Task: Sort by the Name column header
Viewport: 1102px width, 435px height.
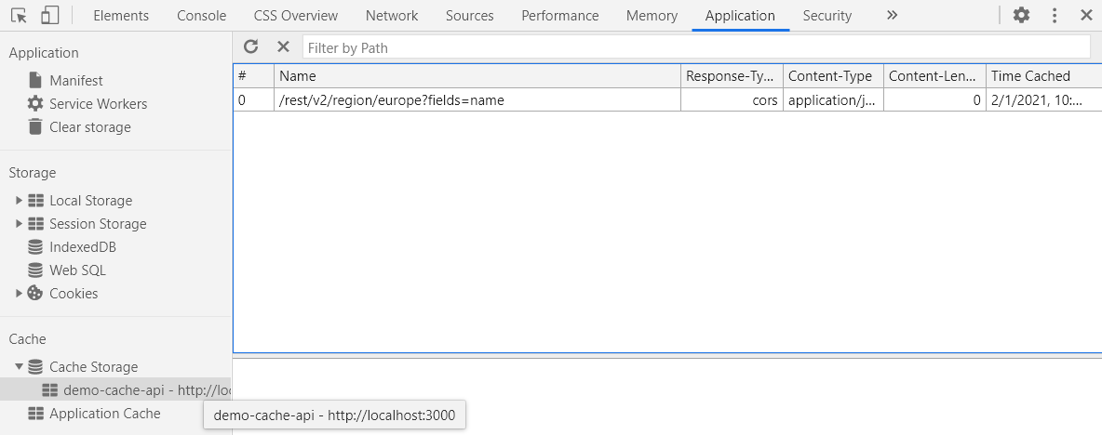Action: tap(477, 76)
